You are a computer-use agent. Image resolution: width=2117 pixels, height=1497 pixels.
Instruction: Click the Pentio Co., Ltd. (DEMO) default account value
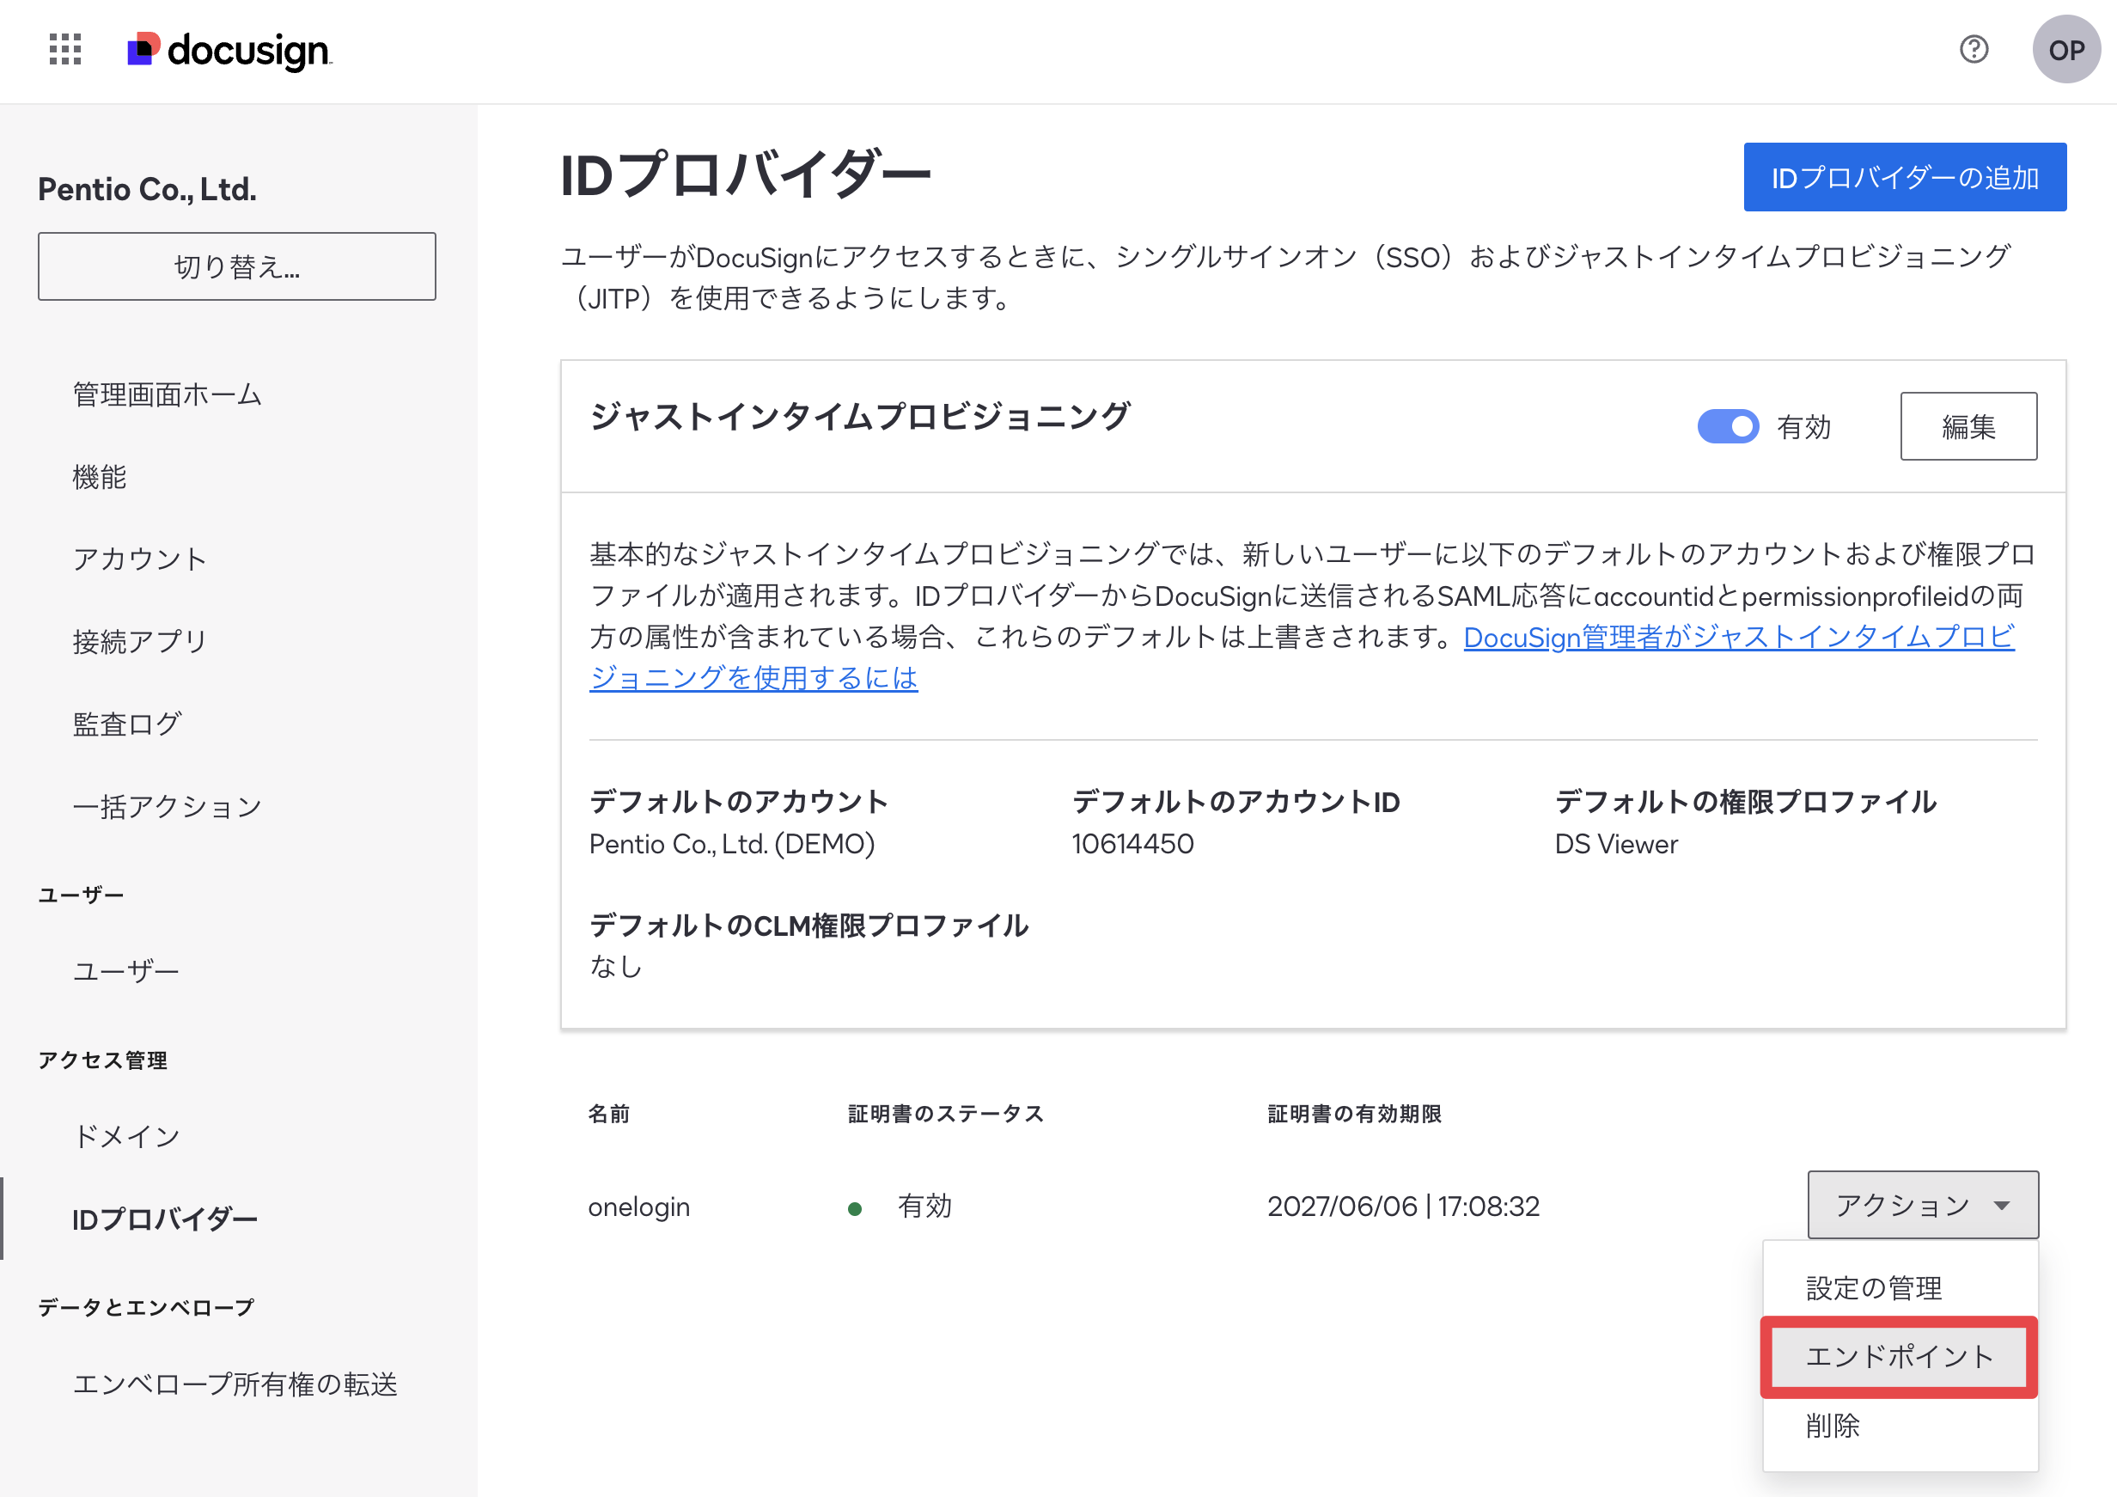click(732, 844)
